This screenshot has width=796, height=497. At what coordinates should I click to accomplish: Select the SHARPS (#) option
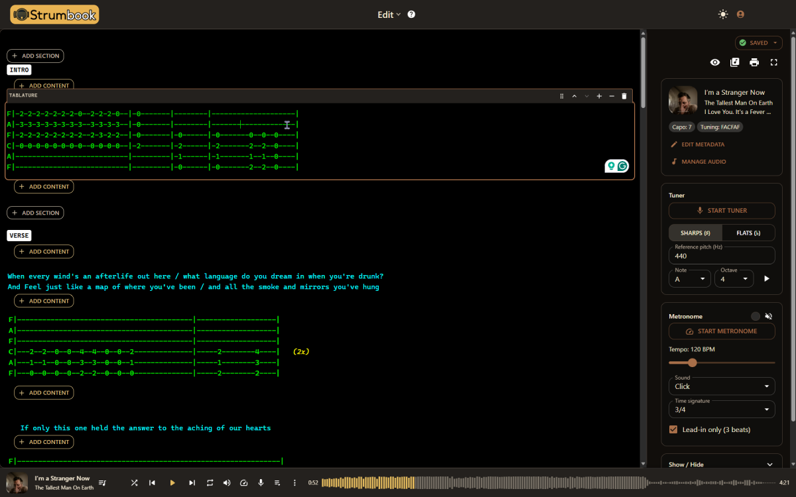tap(695, 233)
